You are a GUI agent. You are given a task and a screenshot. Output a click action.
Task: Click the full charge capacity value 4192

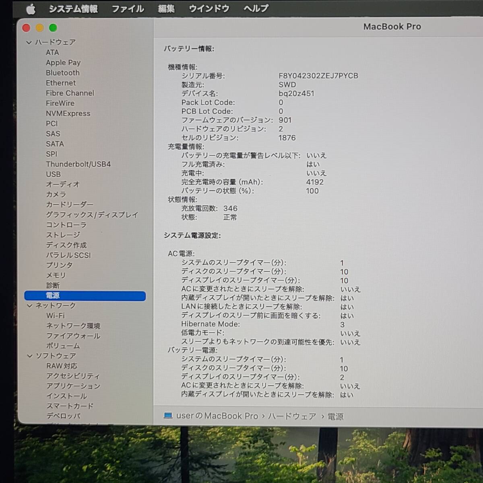tap(315, 182)
